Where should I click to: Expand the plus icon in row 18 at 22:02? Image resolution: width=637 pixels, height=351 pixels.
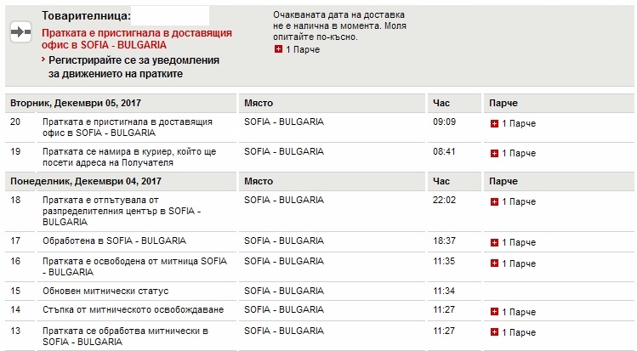(494, 201)
